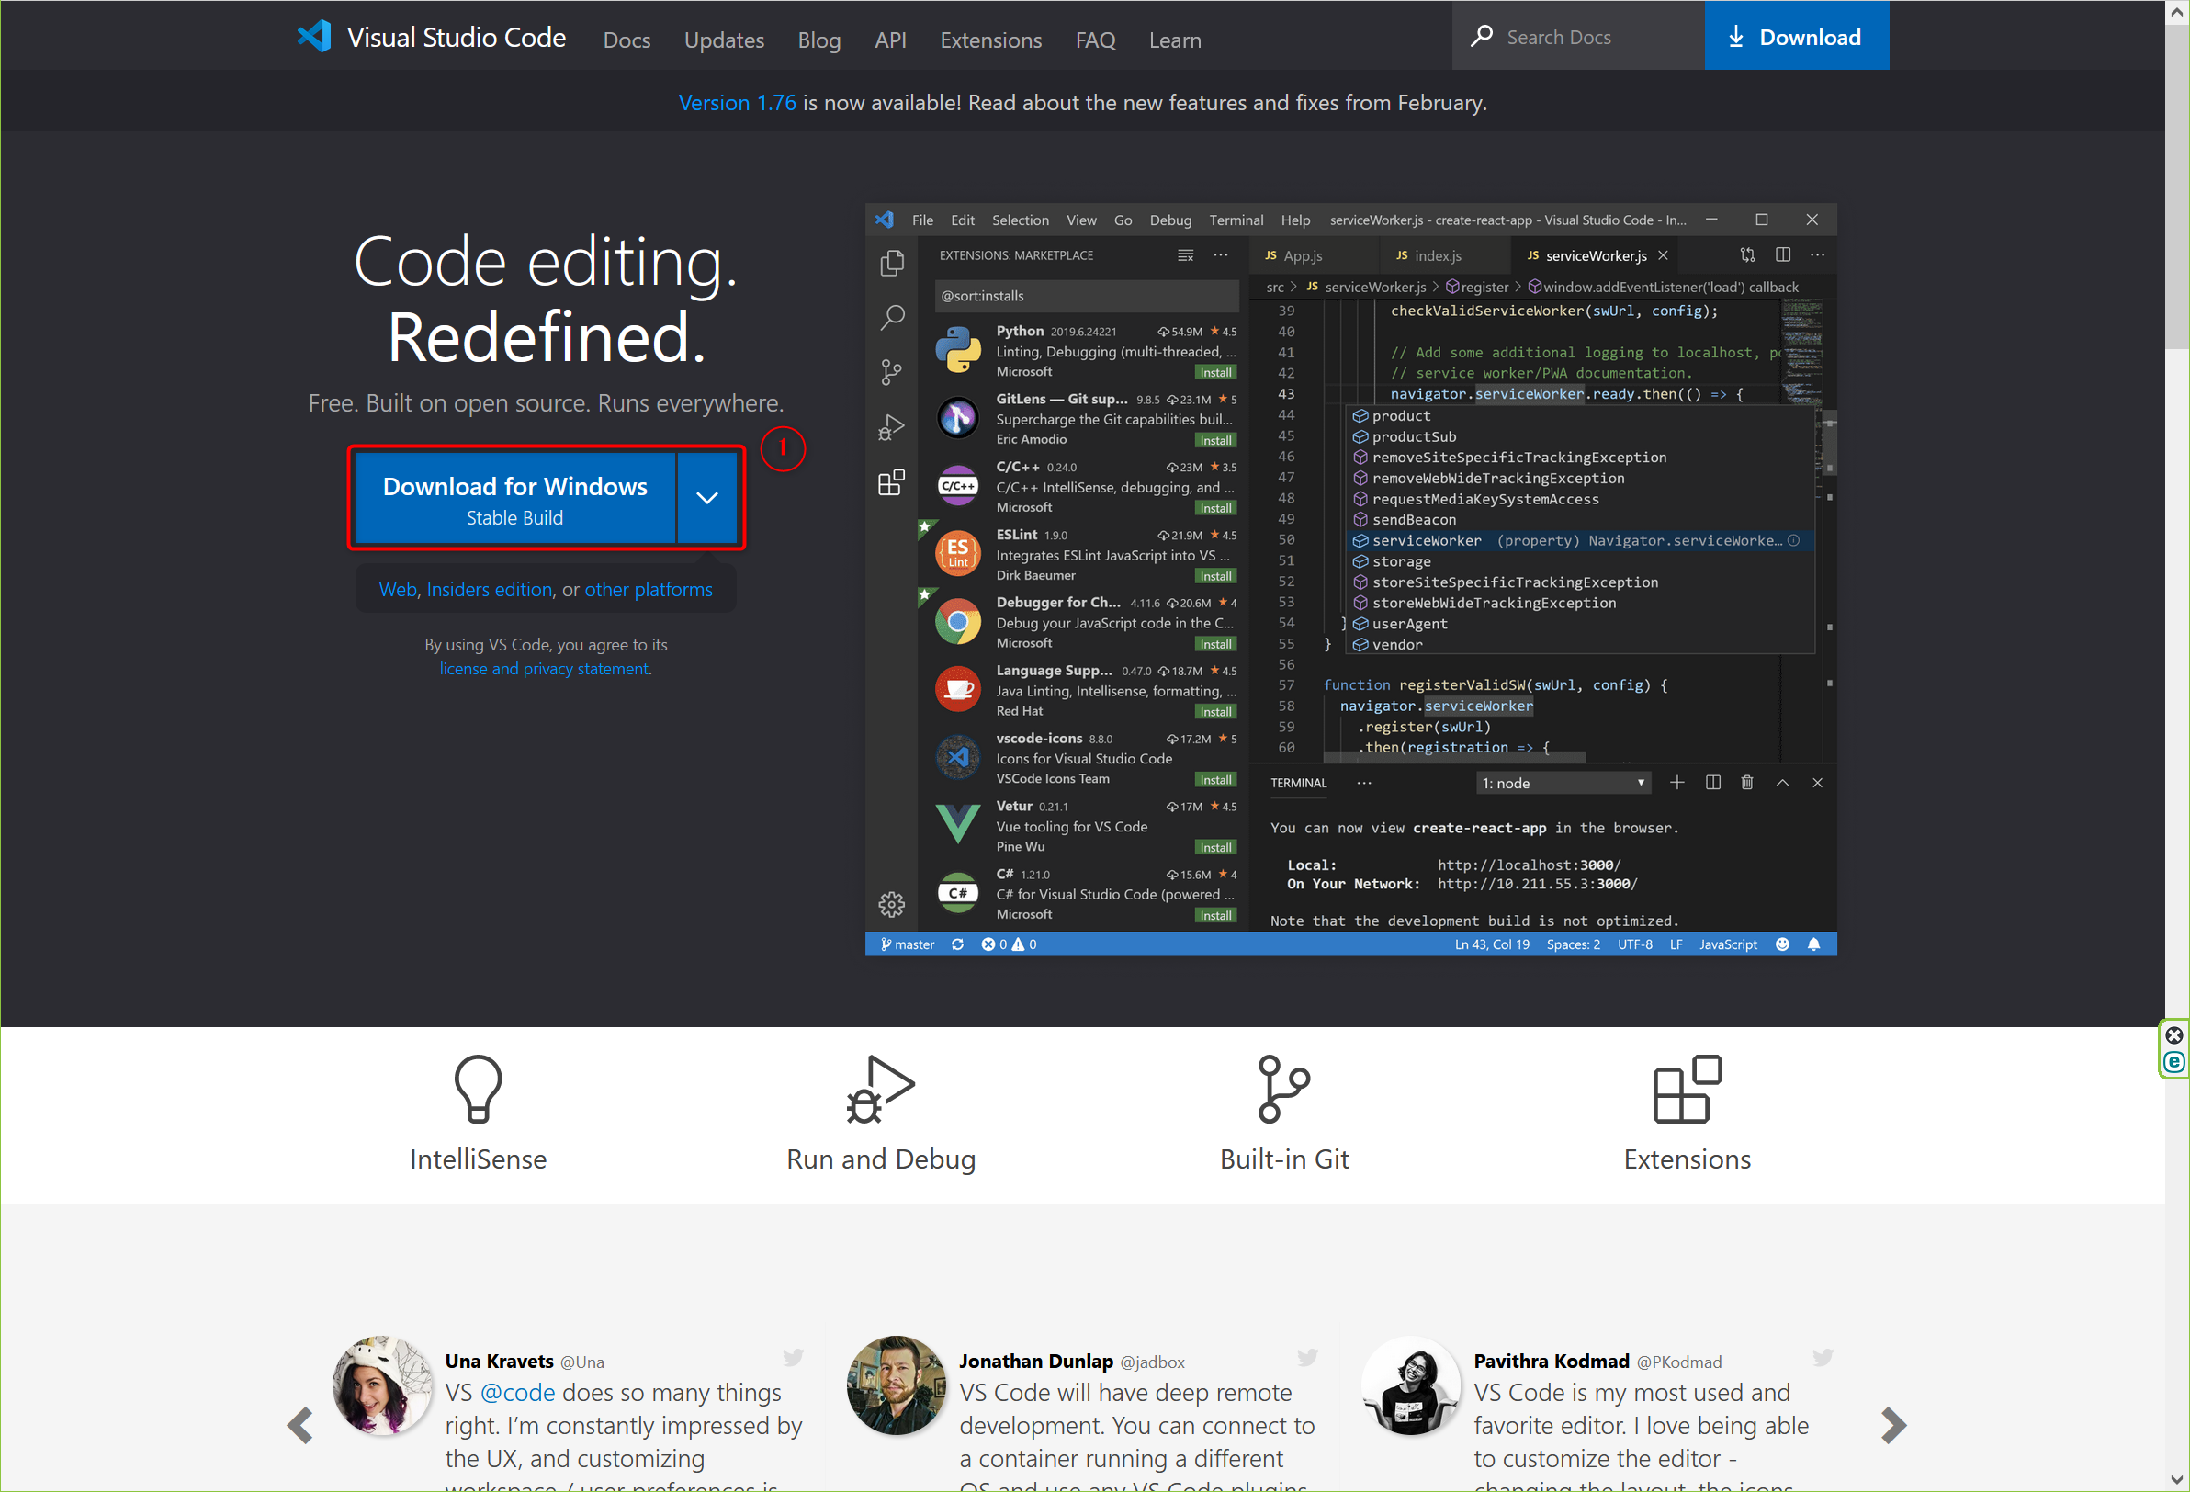Screen dimensions: 2190x1492
Task: Open the Selection menu in the editor screenshot
Action: tap(1020, 220)
